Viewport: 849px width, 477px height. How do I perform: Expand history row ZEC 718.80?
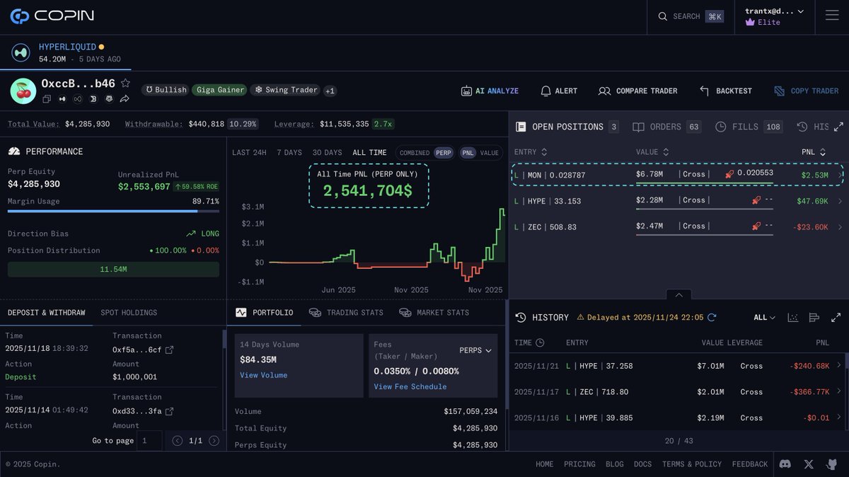point(839,391)
